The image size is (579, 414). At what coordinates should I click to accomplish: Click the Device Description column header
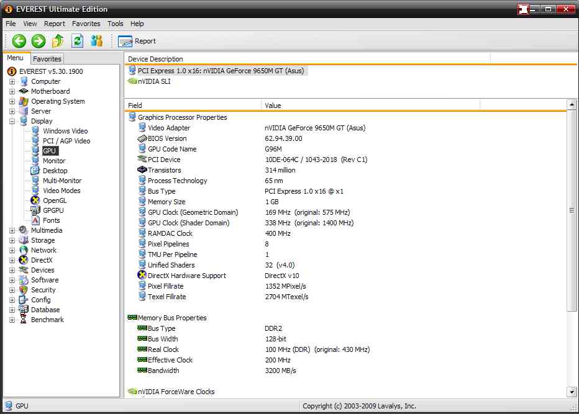pos(308,59)
